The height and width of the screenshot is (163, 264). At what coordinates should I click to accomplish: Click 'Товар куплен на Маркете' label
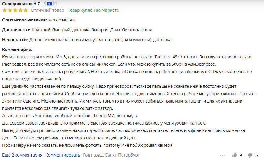point(93,10)
